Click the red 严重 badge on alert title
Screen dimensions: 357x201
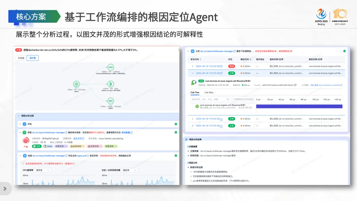pos(19,50)
